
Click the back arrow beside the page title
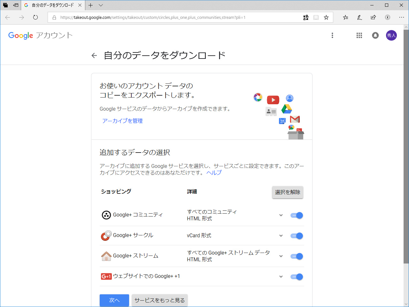pos(94,55)
